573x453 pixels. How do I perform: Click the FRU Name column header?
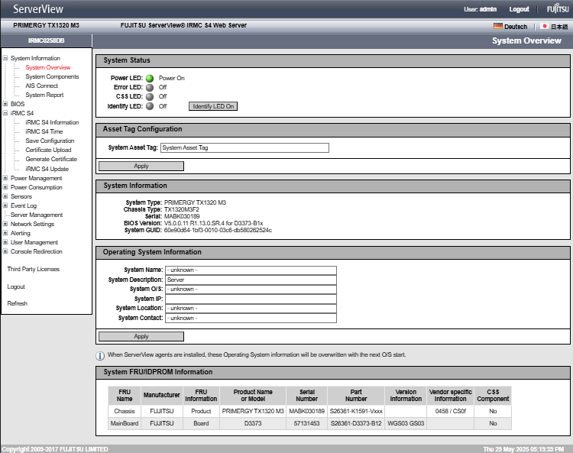click(x=125, y=395)
